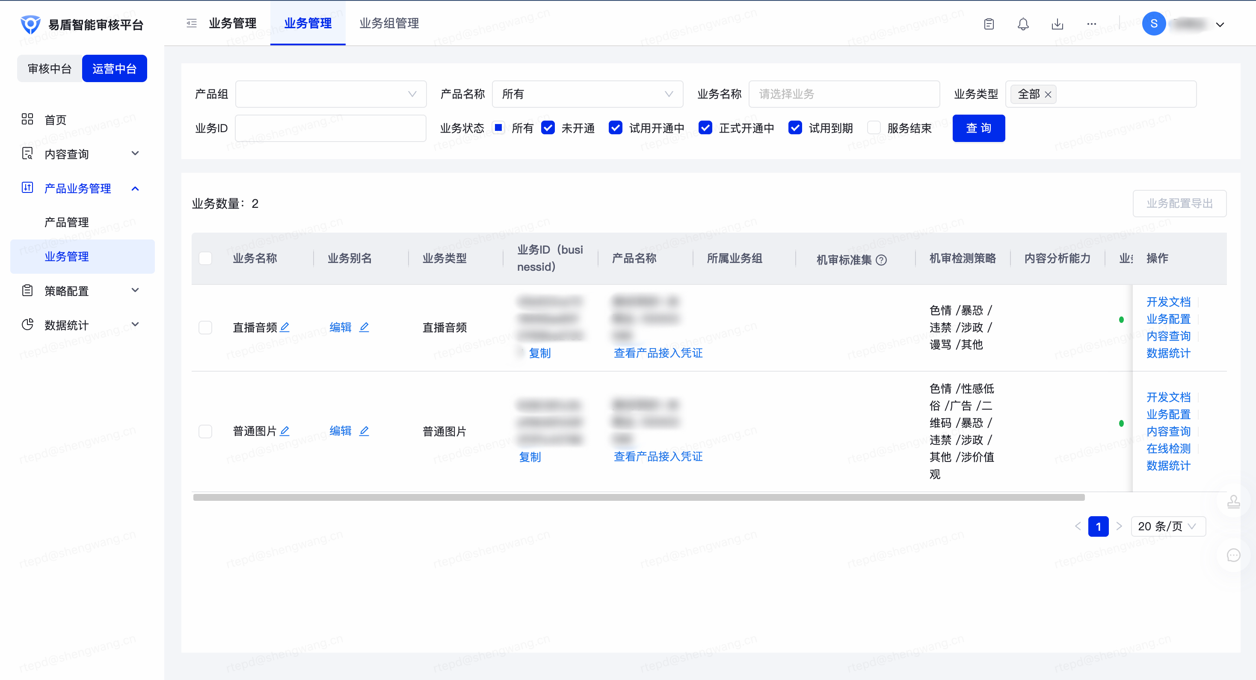Viewport: 1256px width, 680px height.
Task: Uncheck the 试用开通中 checkbox
Action: 615,128
